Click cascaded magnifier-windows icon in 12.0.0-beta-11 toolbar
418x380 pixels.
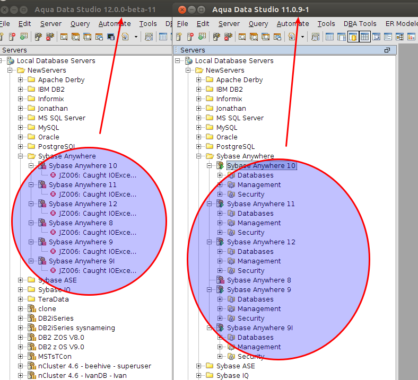[x=75, y=37]
